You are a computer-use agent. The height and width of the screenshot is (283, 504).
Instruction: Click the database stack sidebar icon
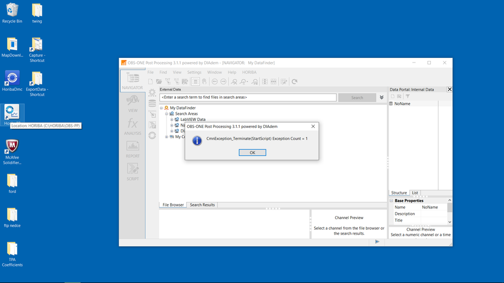(x=152, y=103)
